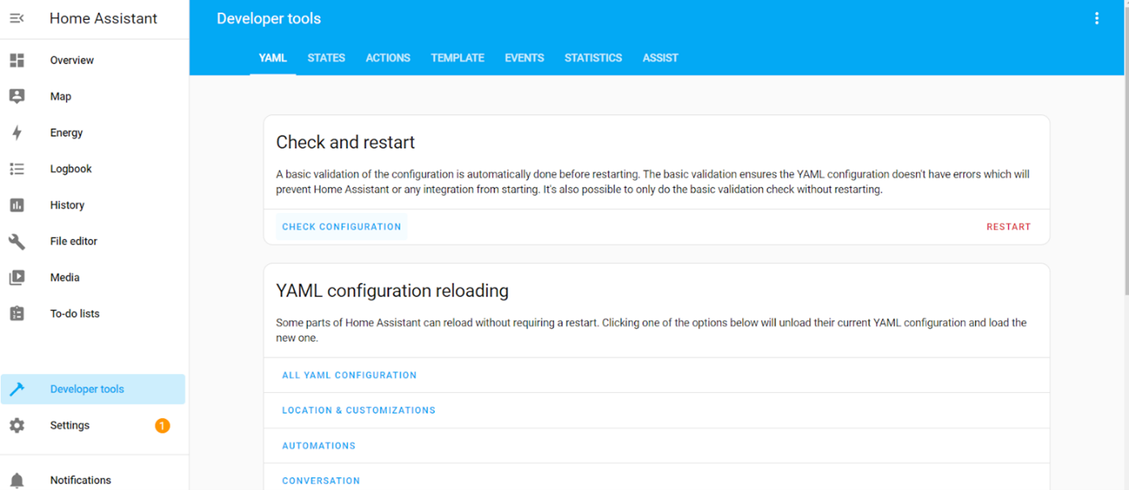The image size is (1129, 490).
Task: Click the Map person-pin icon
Action: (x=17, y=96)
